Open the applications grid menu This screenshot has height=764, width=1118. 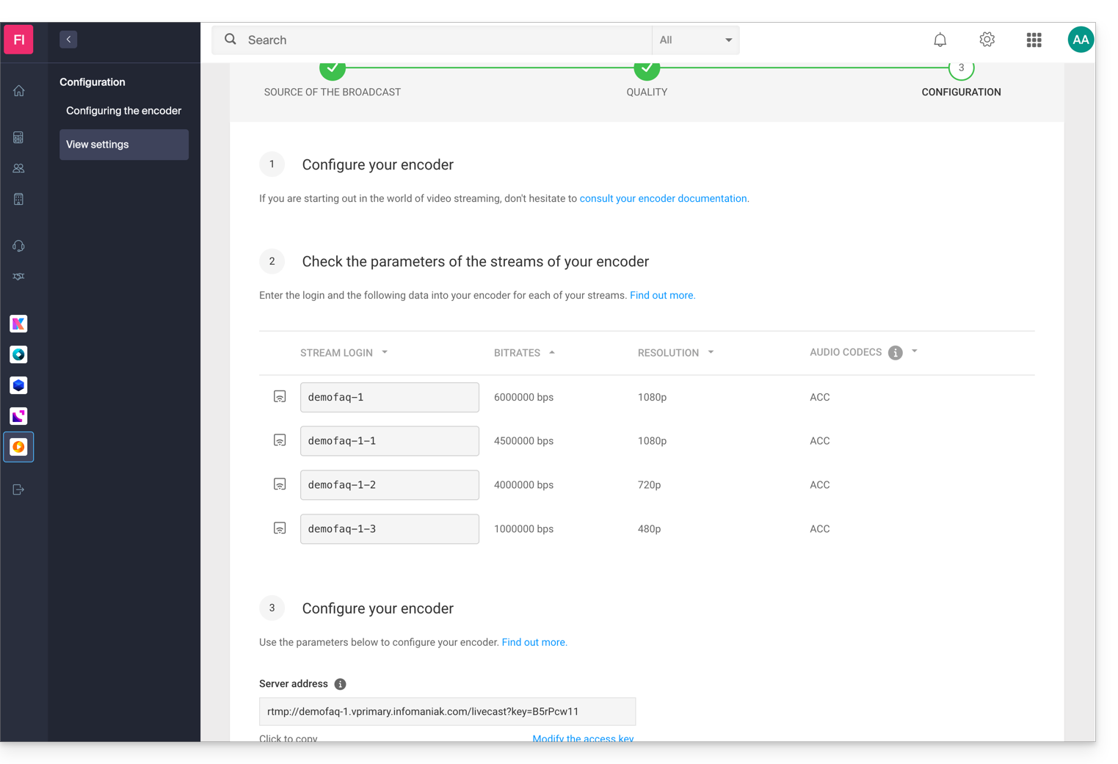(1034, 40)
